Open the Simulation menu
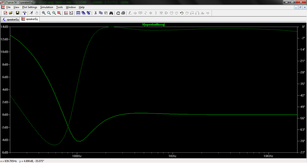This screenshot has height=163, width=307. coord(46,7)
